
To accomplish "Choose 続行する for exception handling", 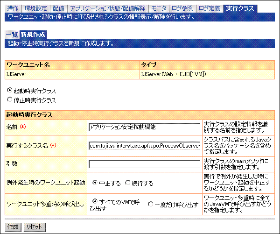I will pyautogui.click(x=130, y=183).
